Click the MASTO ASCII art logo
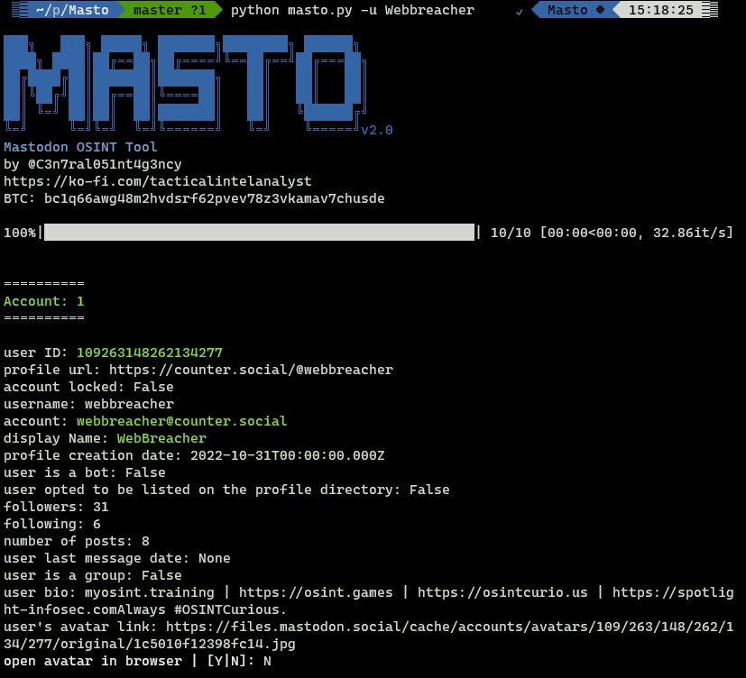 click(x=180, y=83)
